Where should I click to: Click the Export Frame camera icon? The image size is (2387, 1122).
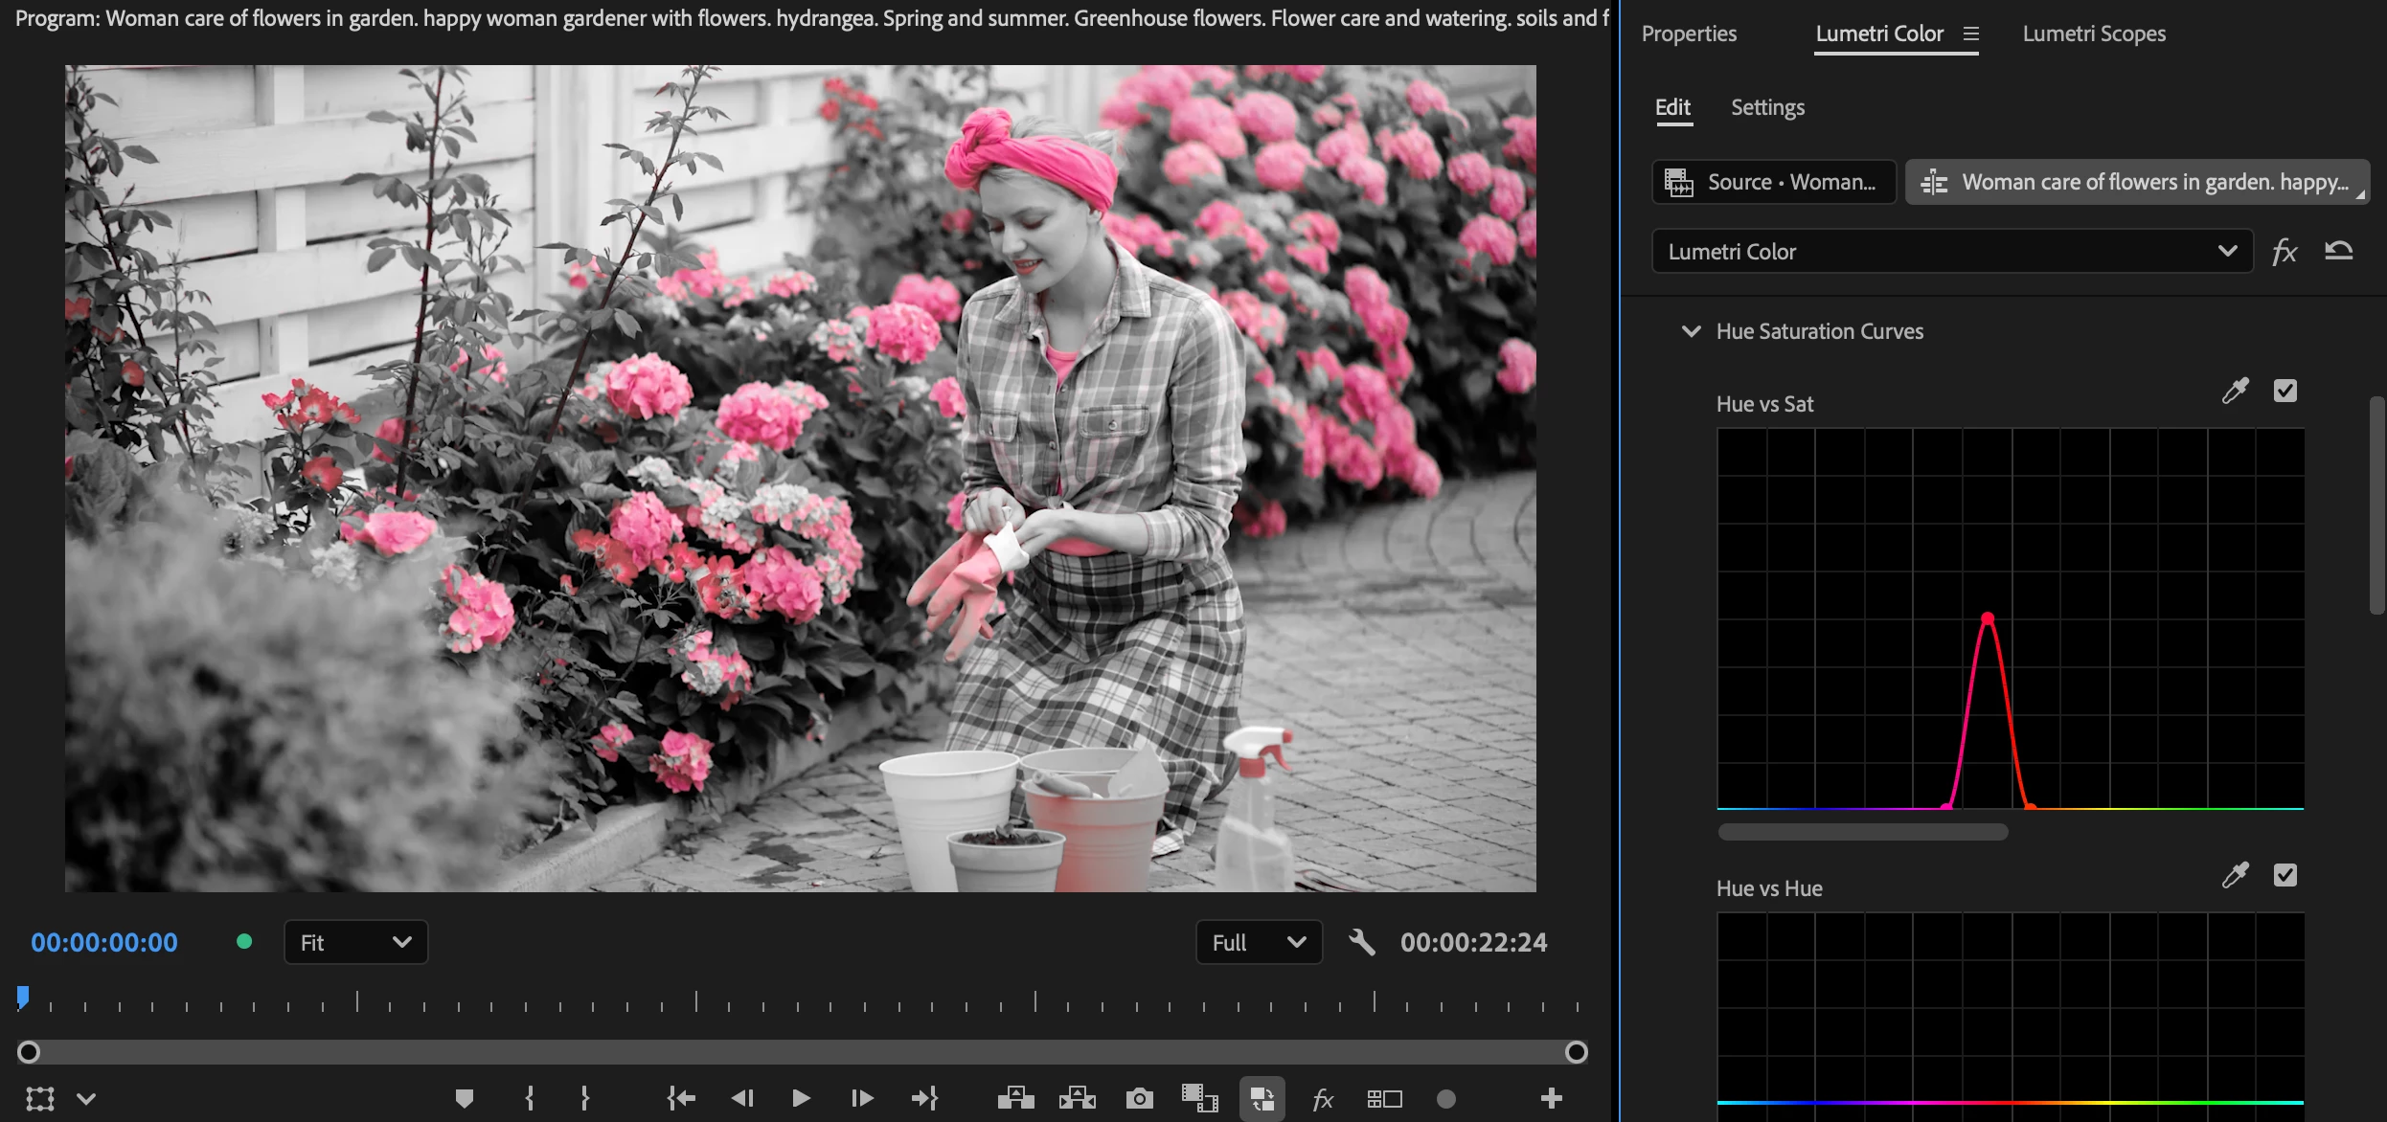[x=1139, y=1098]
